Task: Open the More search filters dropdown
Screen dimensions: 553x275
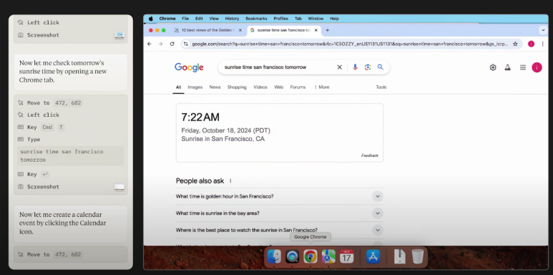Action: click(x=321, y=87)
